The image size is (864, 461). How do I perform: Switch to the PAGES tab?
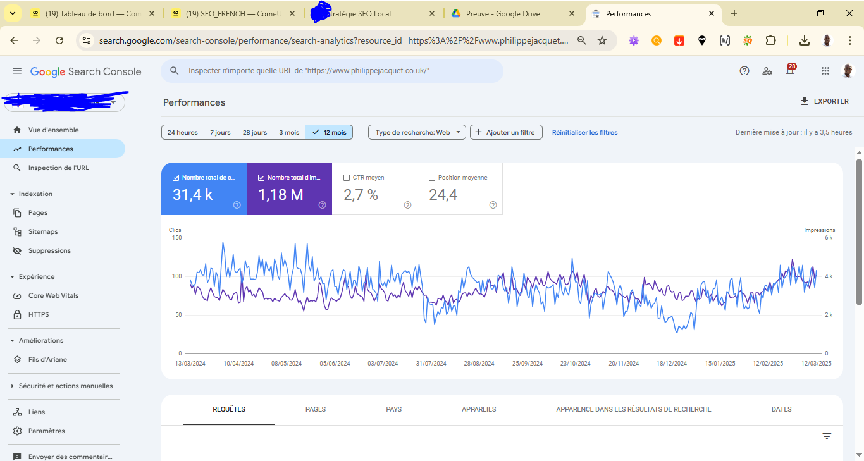pyautogui.click(x=316, y=409)
